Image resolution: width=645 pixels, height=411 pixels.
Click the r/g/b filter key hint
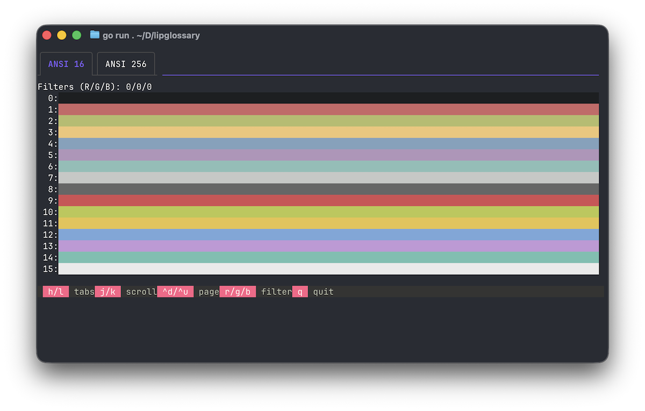[x=238, y=292]
